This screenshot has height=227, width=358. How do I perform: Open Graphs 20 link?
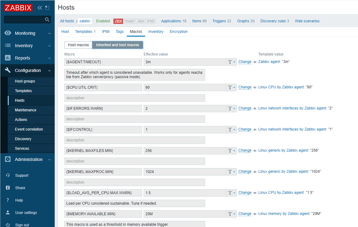[x=246, y=21]
